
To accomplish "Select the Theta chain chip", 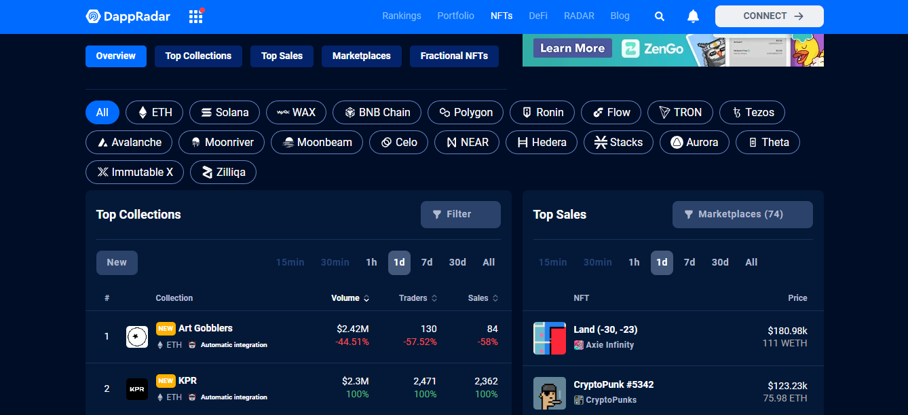I will [x=768, y=142].
